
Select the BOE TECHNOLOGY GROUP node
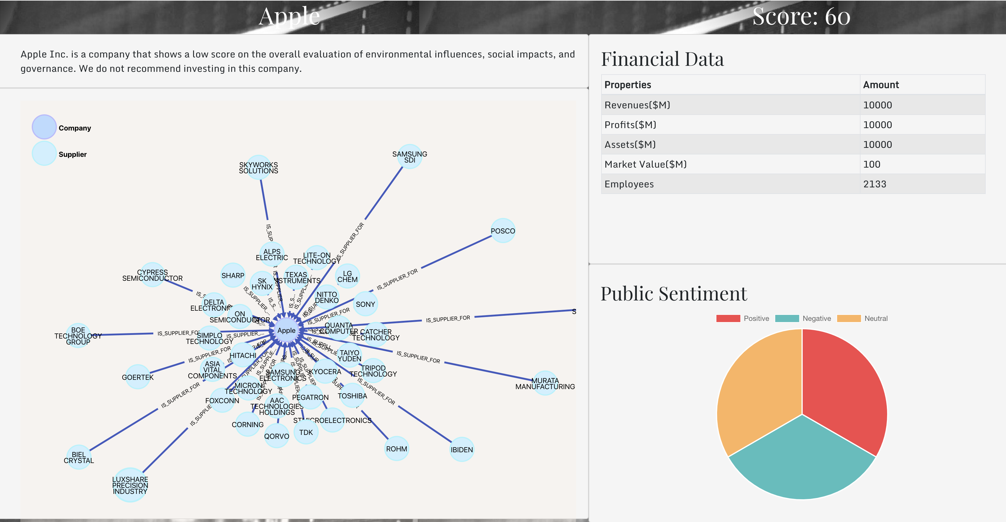[x=78, y=336]
